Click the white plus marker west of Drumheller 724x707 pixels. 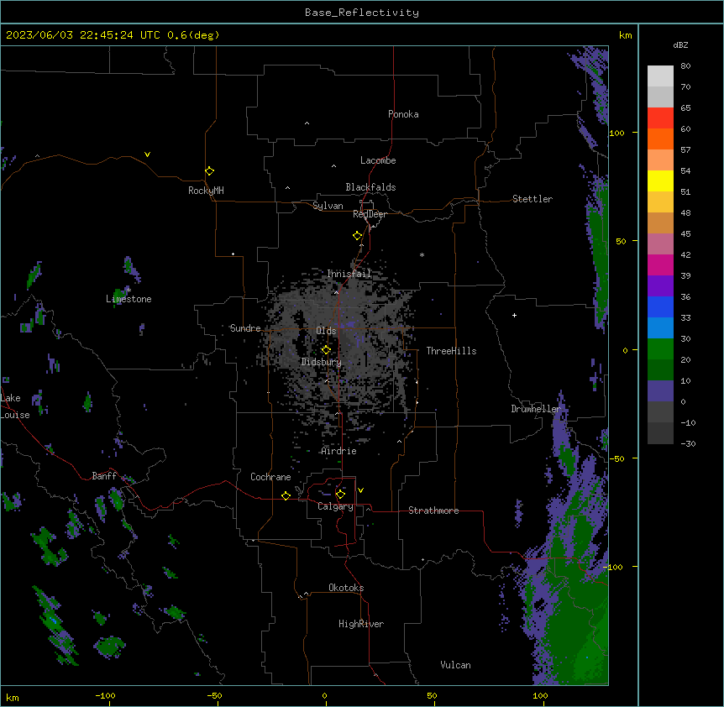coord(514,315)
